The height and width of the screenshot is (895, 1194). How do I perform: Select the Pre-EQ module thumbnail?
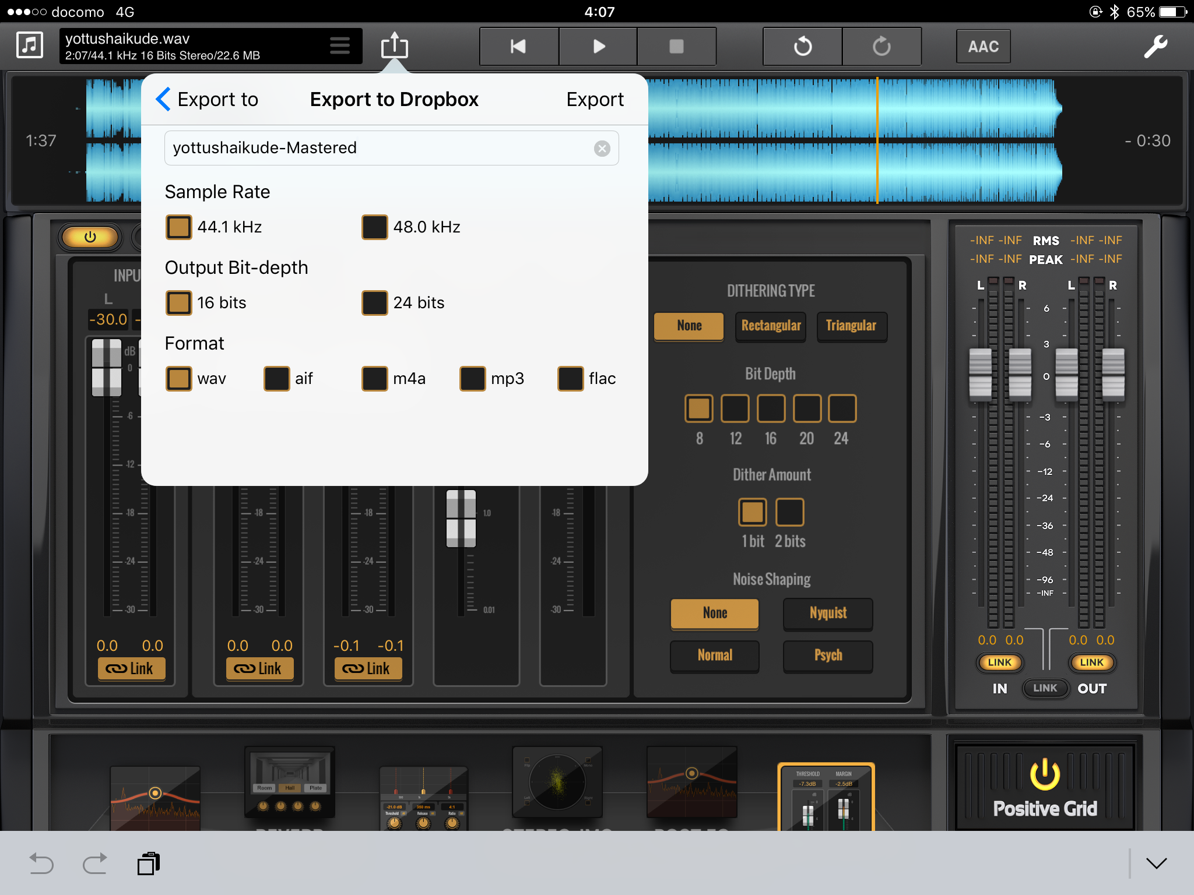click(155, 798)
